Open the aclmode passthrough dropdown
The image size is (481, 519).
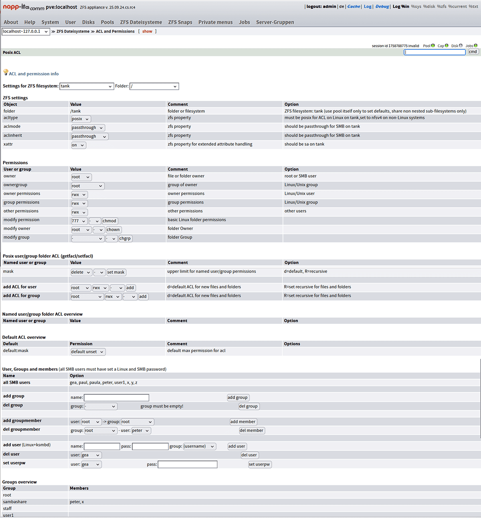[88, 128]
